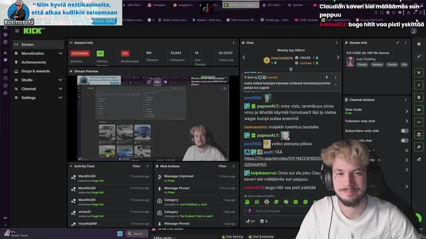Image resolution: width=426 pixels, height=239 pixels.
Task: Click the wrench icon in right sidebar
Action: point(419,147)
